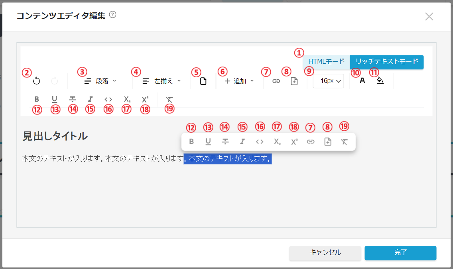Toggle bold in the main toolbar
Screen dimensions: 453x269
pyautogui.click(x=37, y=99)
